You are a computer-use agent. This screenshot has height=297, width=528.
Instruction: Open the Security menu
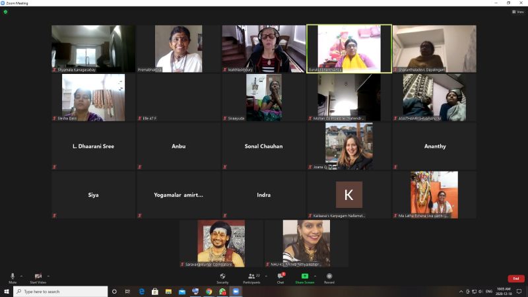click(222, 277)
